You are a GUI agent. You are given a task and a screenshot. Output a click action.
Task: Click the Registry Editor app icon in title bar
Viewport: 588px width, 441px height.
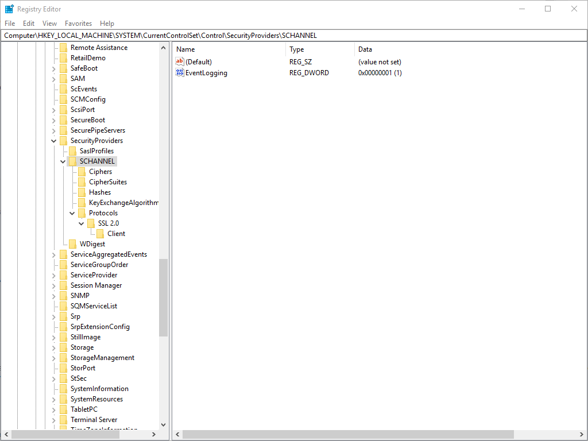tap(9, 9)
